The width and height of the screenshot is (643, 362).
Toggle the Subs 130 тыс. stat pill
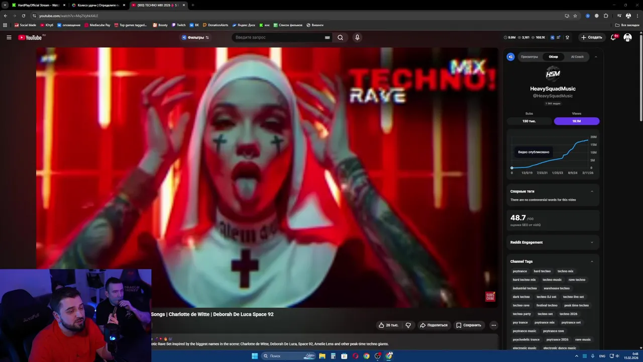click(x=529, y=121)
